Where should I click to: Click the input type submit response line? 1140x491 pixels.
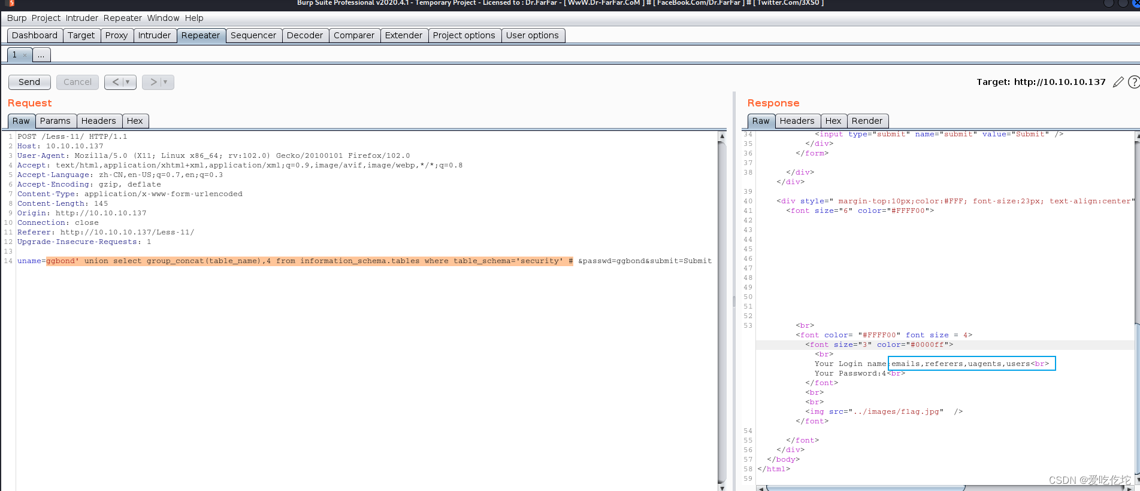click(x=939, y=134)
